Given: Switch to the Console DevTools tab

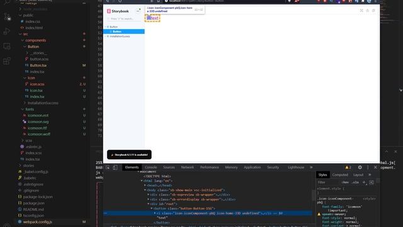Looking at the screenshot, I should tap(150, 167).
